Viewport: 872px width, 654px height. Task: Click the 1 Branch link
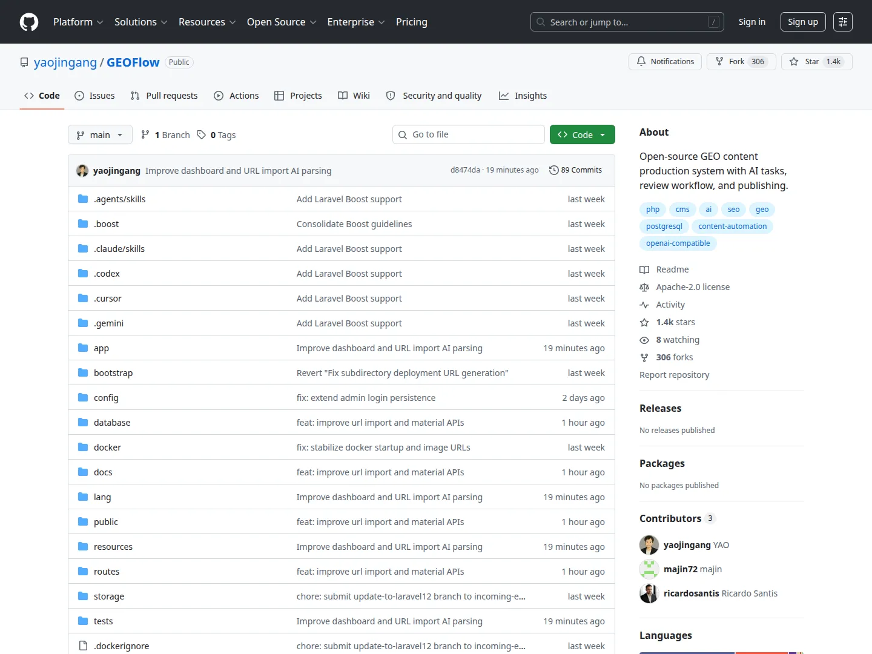(x=165, y=134)
